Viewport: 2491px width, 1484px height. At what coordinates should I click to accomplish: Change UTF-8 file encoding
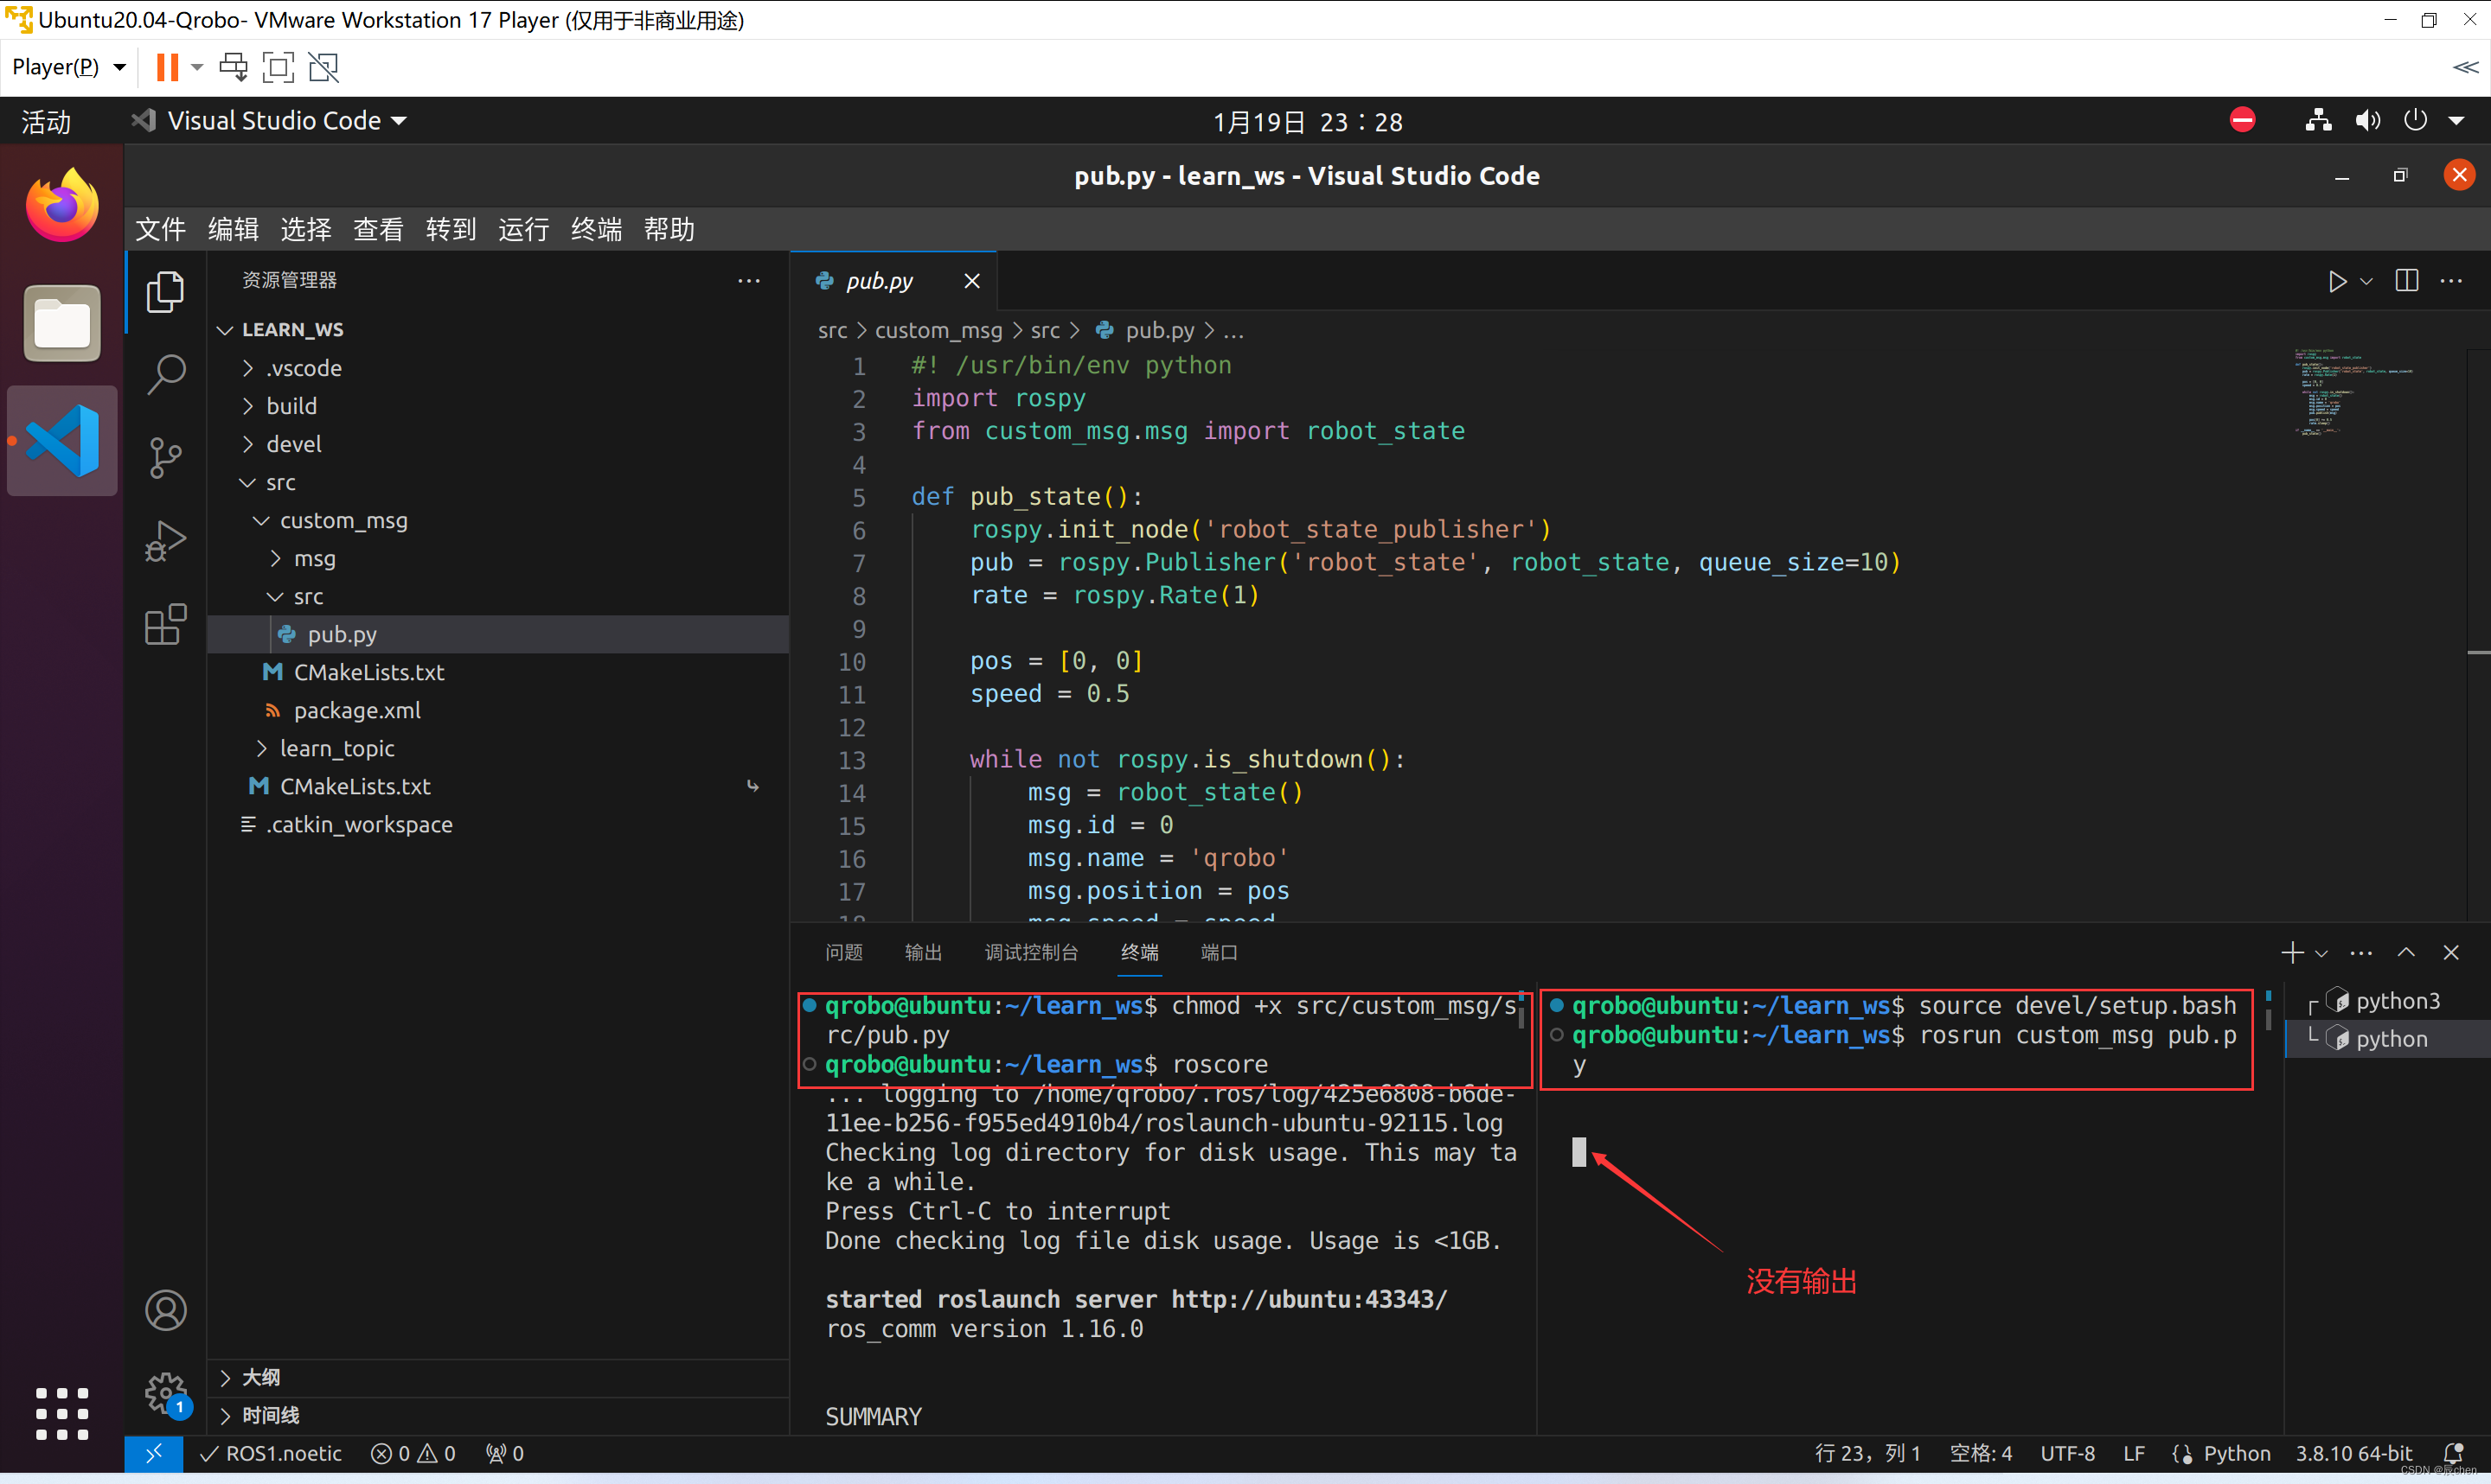(x=2068, y=1454)
